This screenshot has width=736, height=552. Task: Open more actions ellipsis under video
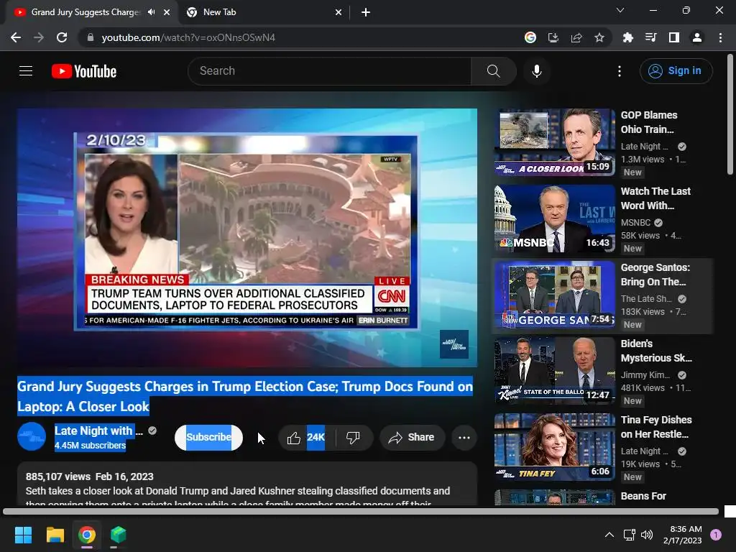click(464, 438)
